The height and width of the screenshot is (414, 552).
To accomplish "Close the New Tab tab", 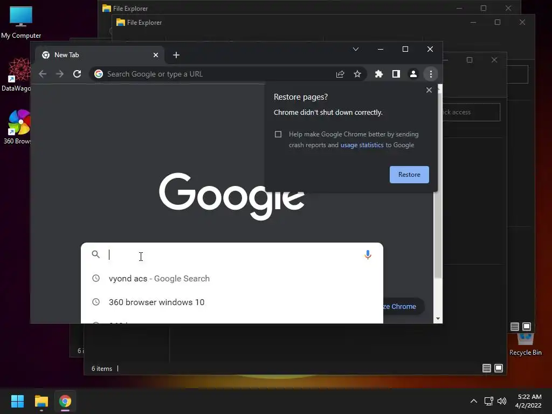I will point(156,55).
